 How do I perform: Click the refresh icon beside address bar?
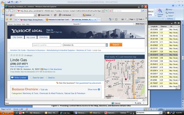coord(106,11)
